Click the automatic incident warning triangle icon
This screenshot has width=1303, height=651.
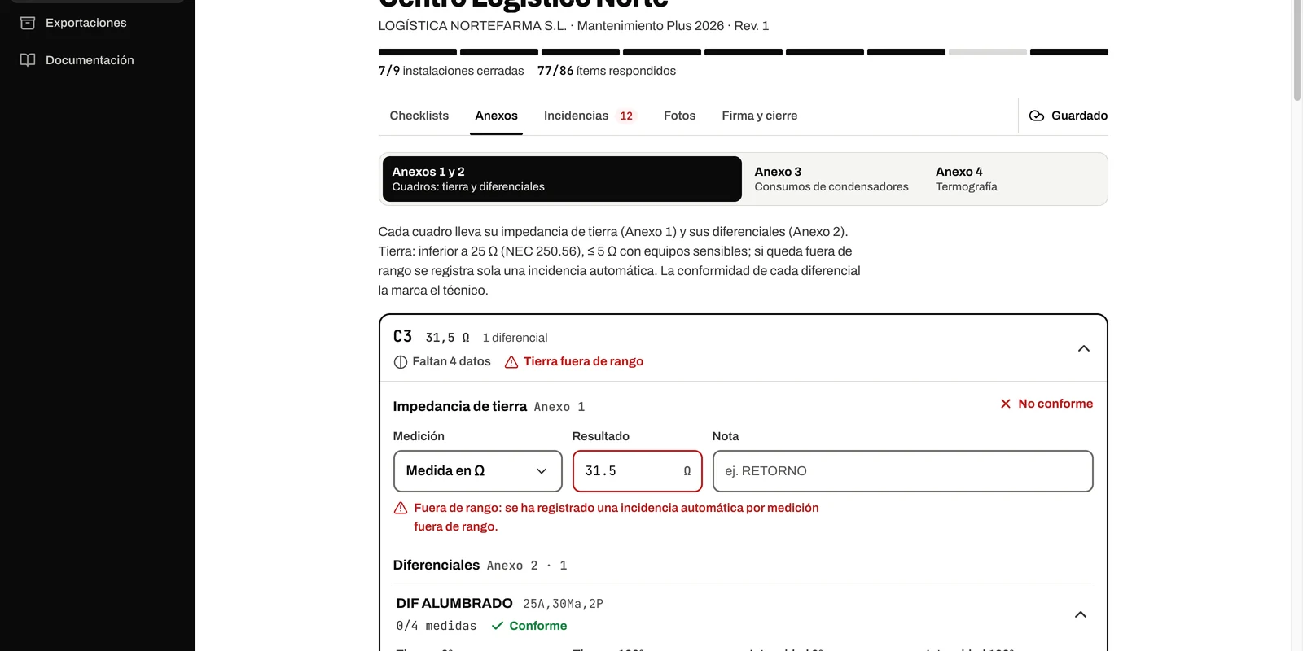(401, 508)
